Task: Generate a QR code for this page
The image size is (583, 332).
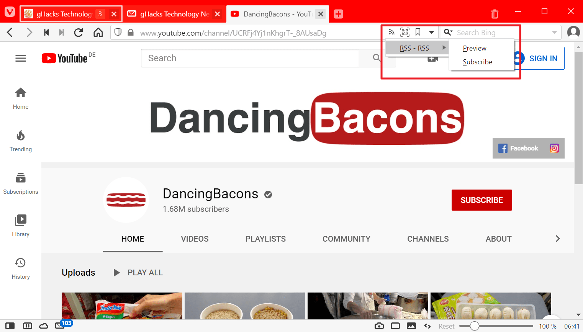Action: pos(405,33)
